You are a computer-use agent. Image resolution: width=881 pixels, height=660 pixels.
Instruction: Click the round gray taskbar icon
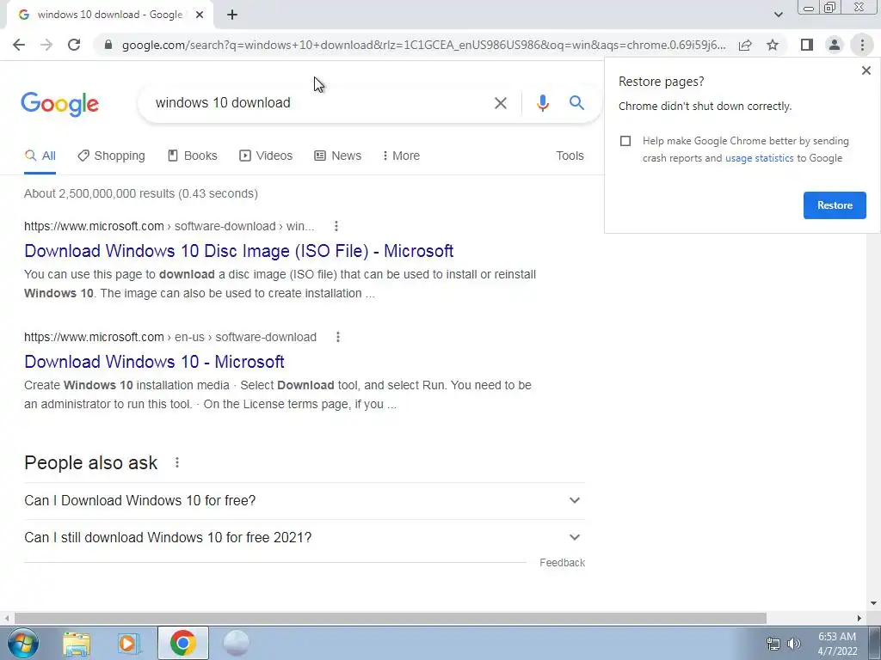click(x=236, y=643)
